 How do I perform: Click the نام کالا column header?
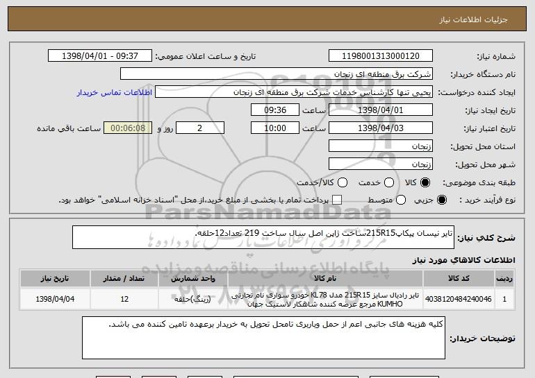tap(325, 279)
